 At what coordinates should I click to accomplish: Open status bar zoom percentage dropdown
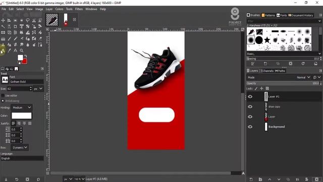(x=80, y=179)
